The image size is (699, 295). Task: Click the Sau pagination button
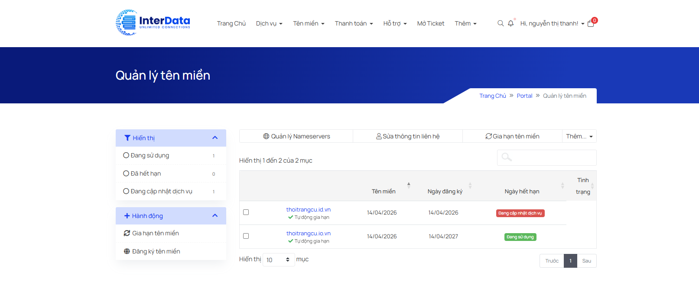tap(586, 261)
